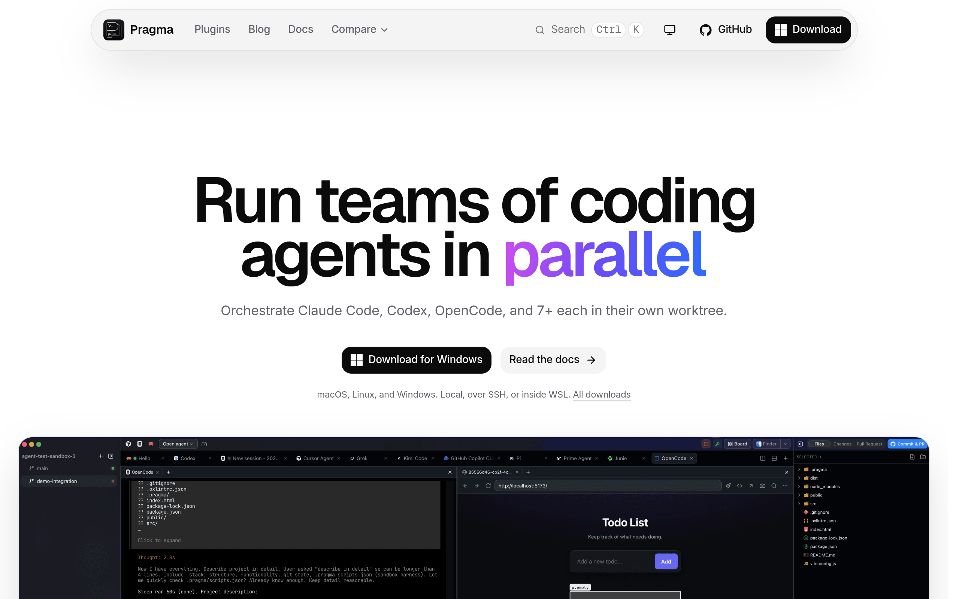Toggle the monitor theme switch icon

[x=669, y=30]
